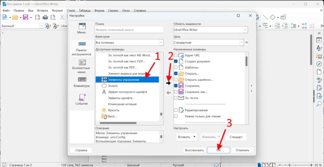Select the Insert Line tool in toolbar

265,17
